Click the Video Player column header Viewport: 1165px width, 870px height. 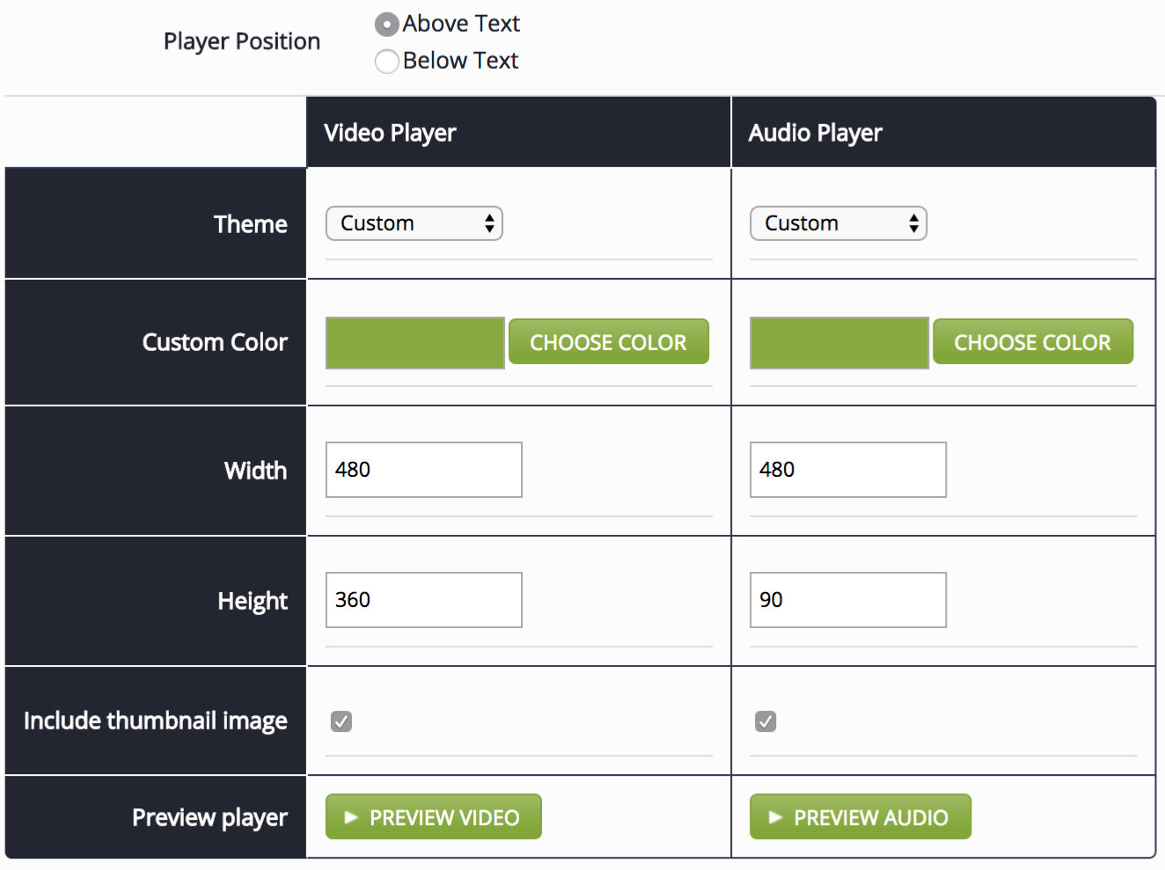[518, 132]
